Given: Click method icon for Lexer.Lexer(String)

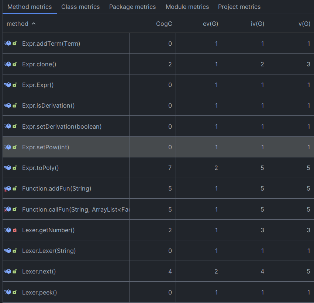Looking at the screenshot, I should point(7,250).
